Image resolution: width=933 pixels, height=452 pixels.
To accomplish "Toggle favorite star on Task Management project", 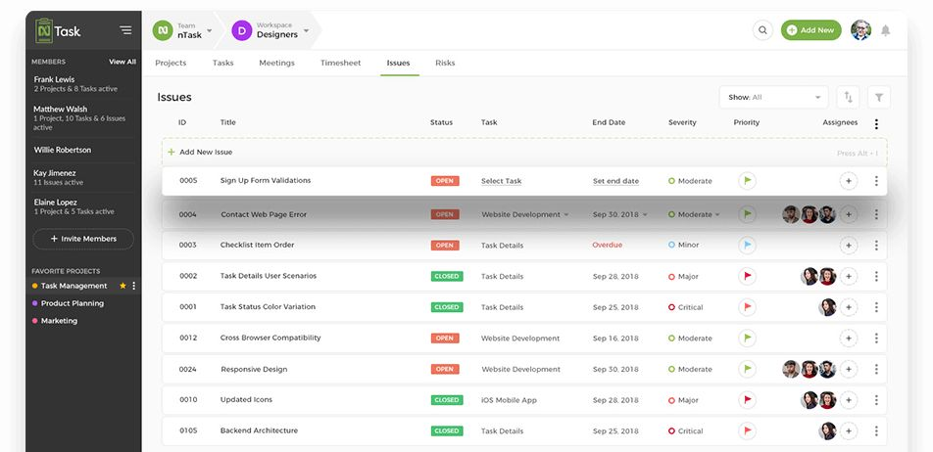I will point(123,286).
